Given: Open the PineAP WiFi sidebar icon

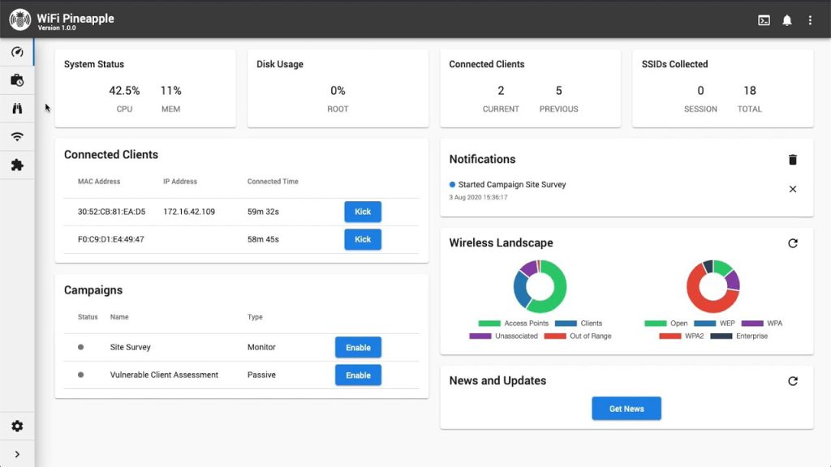Looking at the screenshot, I should (x=17, y=137).
